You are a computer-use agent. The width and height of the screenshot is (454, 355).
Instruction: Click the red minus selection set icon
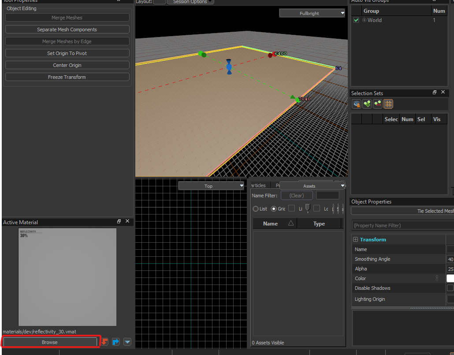[378, 104]
